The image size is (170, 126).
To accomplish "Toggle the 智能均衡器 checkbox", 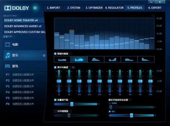I will point(55,54).
